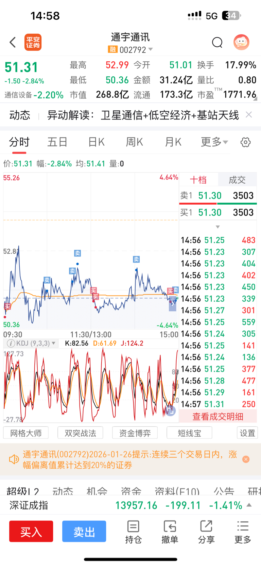
Task: Expand 深证成指 index bar arrow
Action: pos(249,505)
